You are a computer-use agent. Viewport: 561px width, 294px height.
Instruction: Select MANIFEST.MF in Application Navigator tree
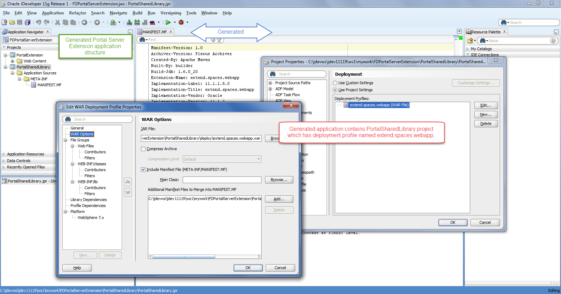tap(49, 85)
